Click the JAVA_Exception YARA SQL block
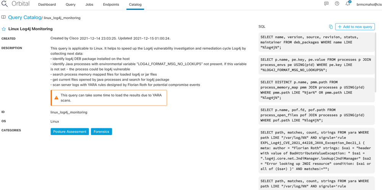This screenshot has width=382, height=190. pyautogui.click(x=317, y=151)
